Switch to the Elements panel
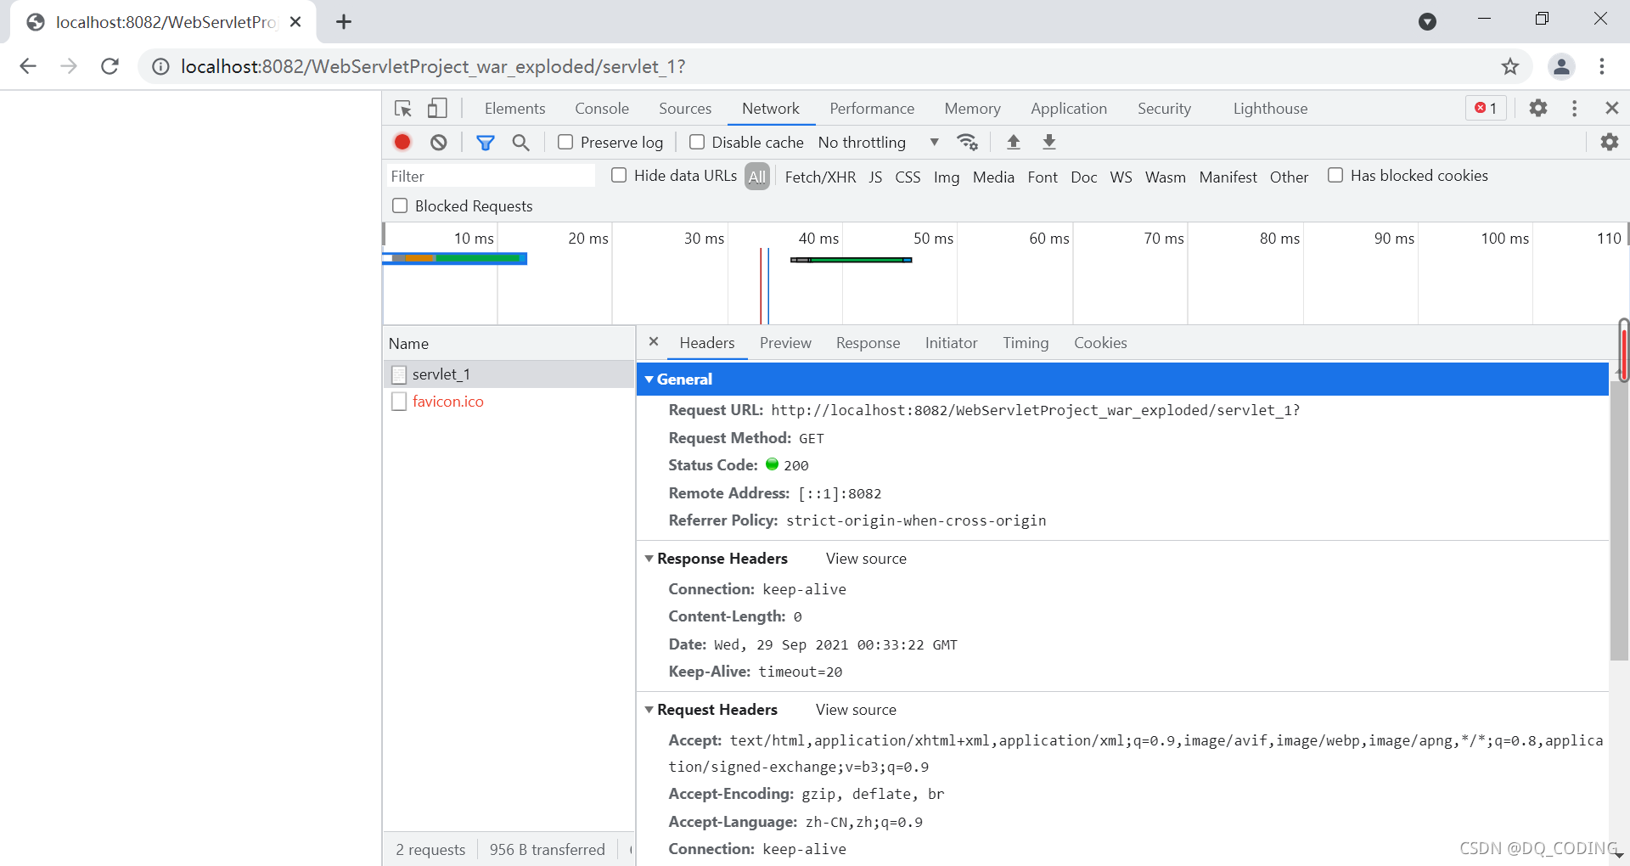 pyautogui.click(x=514, y=108)
